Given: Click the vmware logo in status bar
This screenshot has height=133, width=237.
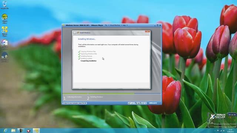Looking at the screenshot, I should pos(153,103).
